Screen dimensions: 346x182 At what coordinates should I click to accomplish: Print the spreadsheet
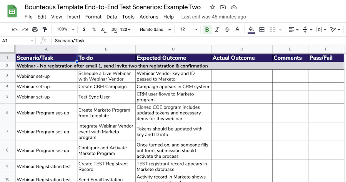(x=35, y=29)
